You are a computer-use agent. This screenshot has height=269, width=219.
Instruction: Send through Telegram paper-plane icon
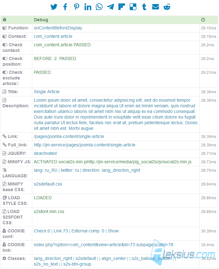coord(110,7)
